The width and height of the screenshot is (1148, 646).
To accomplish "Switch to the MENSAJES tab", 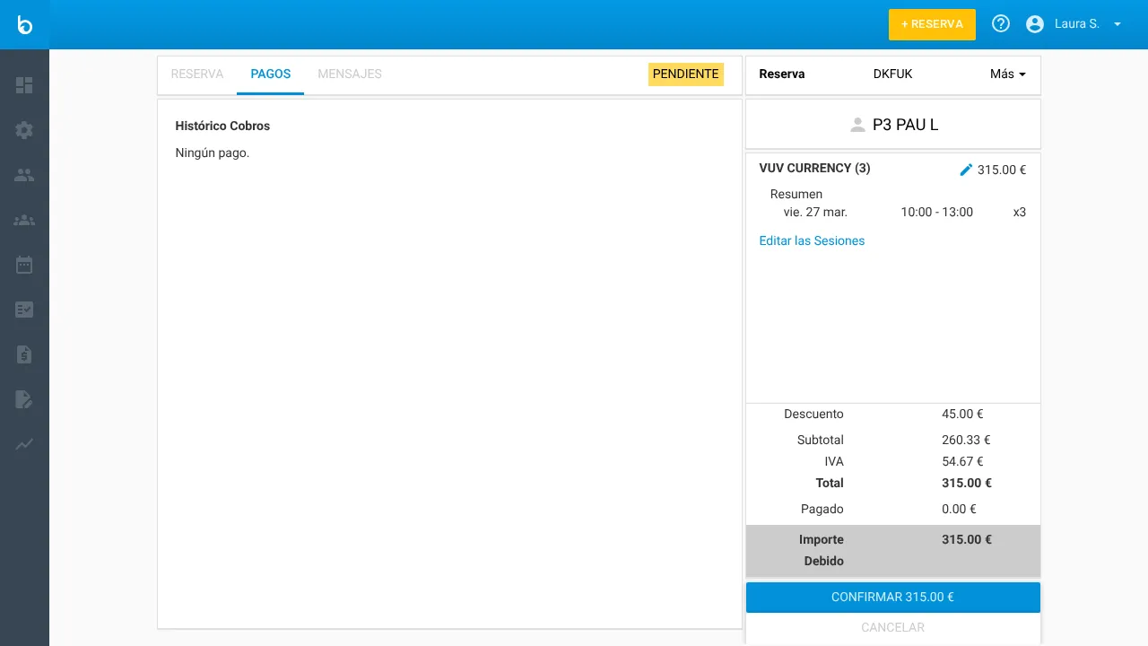I will coord(350,74).
